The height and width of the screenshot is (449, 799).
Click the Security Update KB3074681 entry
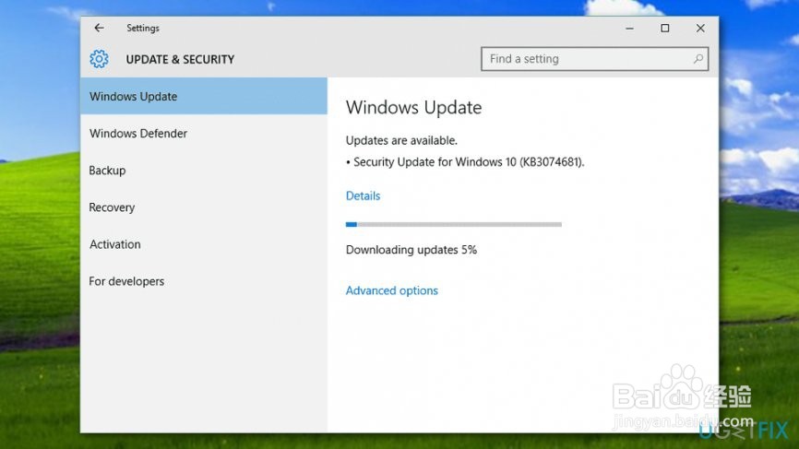pyautogui.click(x=465, y=162)
